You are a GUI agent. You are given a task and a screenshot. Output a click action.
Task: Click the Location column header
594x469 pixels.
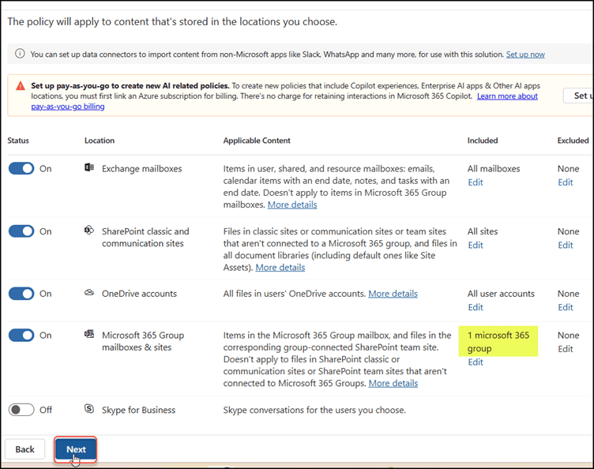pyautogui.click(x=100, y=141)
